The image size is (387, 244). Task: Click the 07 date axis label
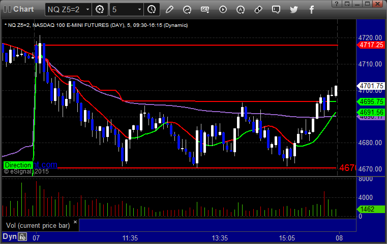(x=36, y=238)
